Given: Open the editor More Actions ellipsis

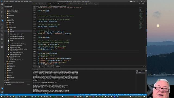Looking at the screenshot, I should pos(145,4).
